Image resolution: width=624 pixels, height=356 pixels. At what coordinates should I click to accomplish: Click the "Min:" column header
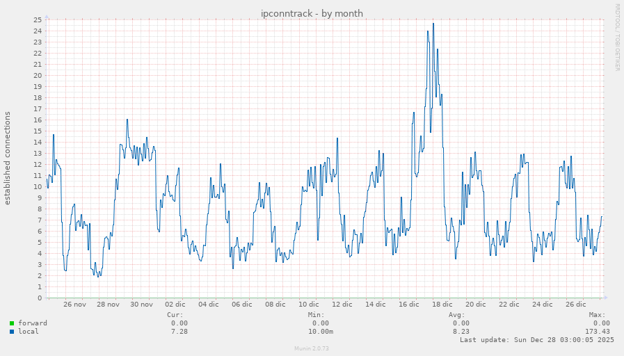[316, 315]
